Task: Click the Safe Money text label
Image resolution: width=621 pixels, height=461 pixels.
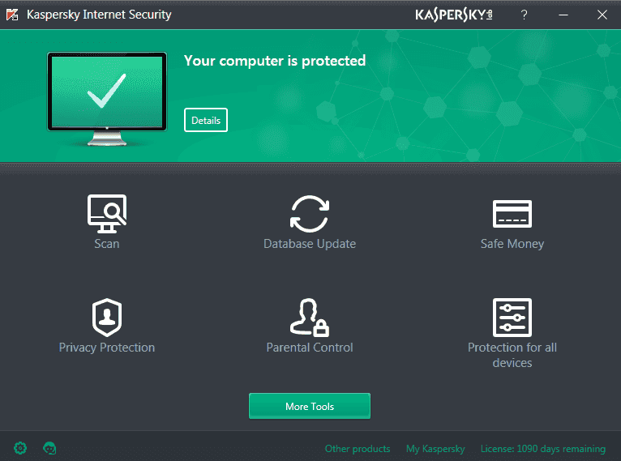Action: [x=512, y=244]
